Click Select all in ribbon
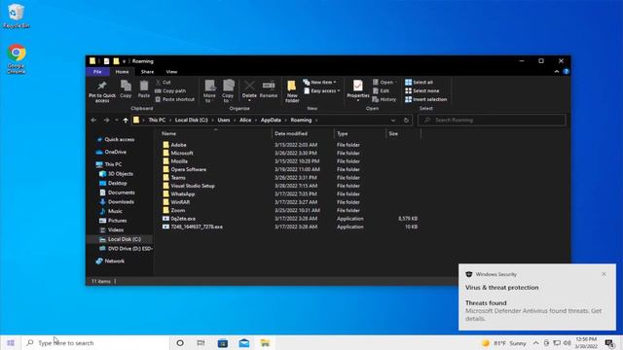623x350 pixels. (x=419, y=82)
